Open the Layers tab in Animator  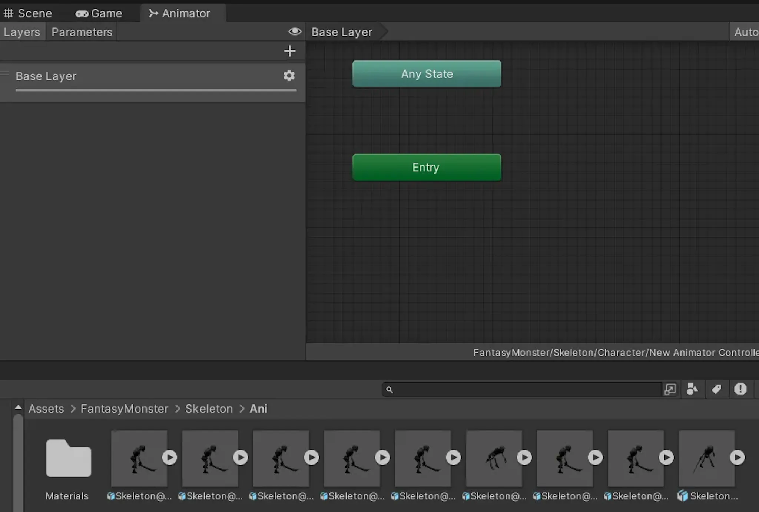click(x=22, y=32)
